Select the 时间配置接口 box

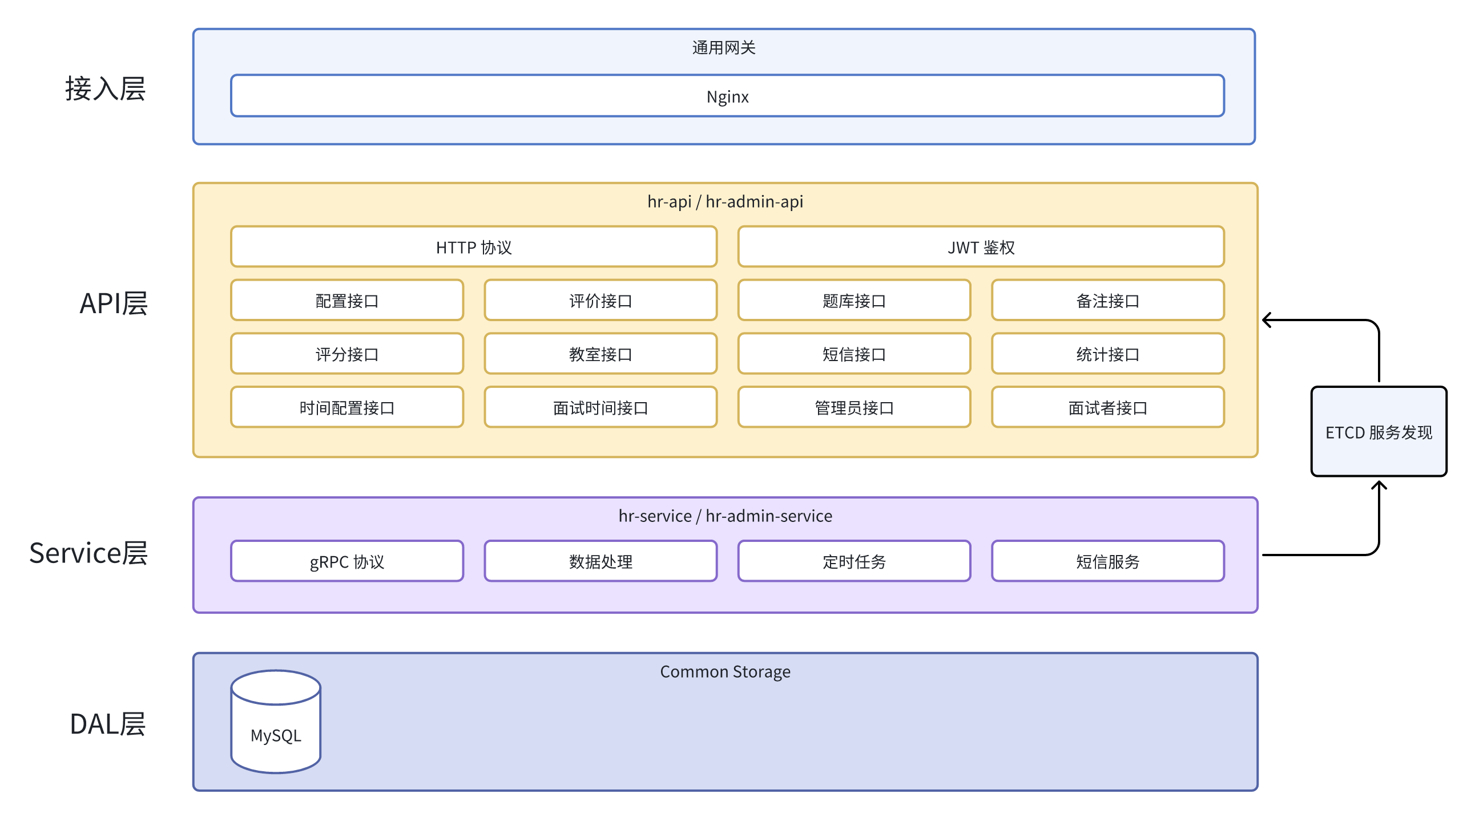(347, 407)
